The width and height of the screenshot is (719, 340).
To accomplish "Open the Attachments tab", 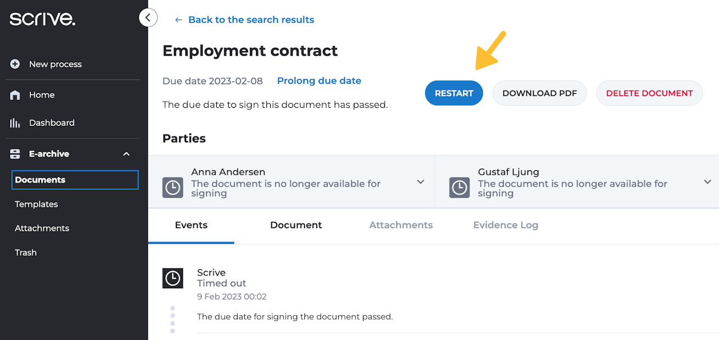I will 401,225.
